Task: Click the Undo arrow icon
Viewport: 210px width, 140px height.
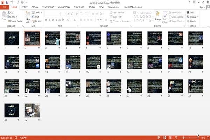Action: pyautogui.click(x=12, y=2)
